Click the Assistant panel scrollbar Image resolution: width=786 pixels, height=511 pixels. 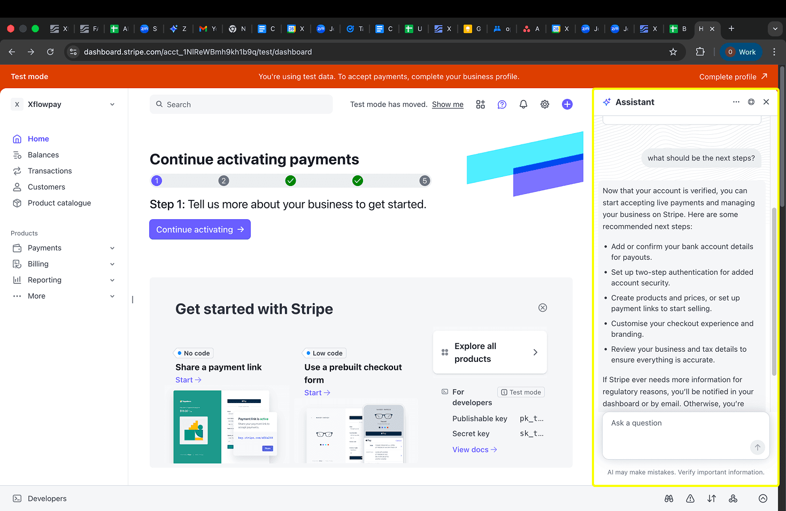coord(774,291)
